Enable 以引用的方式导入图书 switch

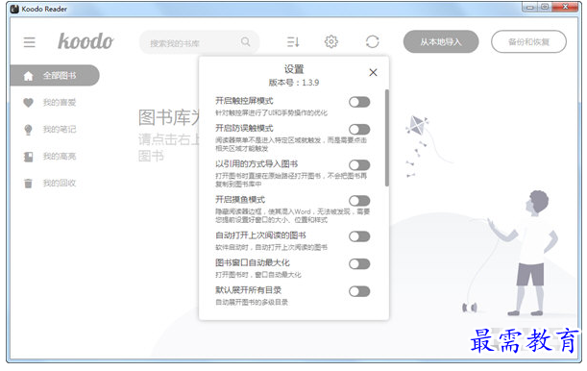click(359, 164)
